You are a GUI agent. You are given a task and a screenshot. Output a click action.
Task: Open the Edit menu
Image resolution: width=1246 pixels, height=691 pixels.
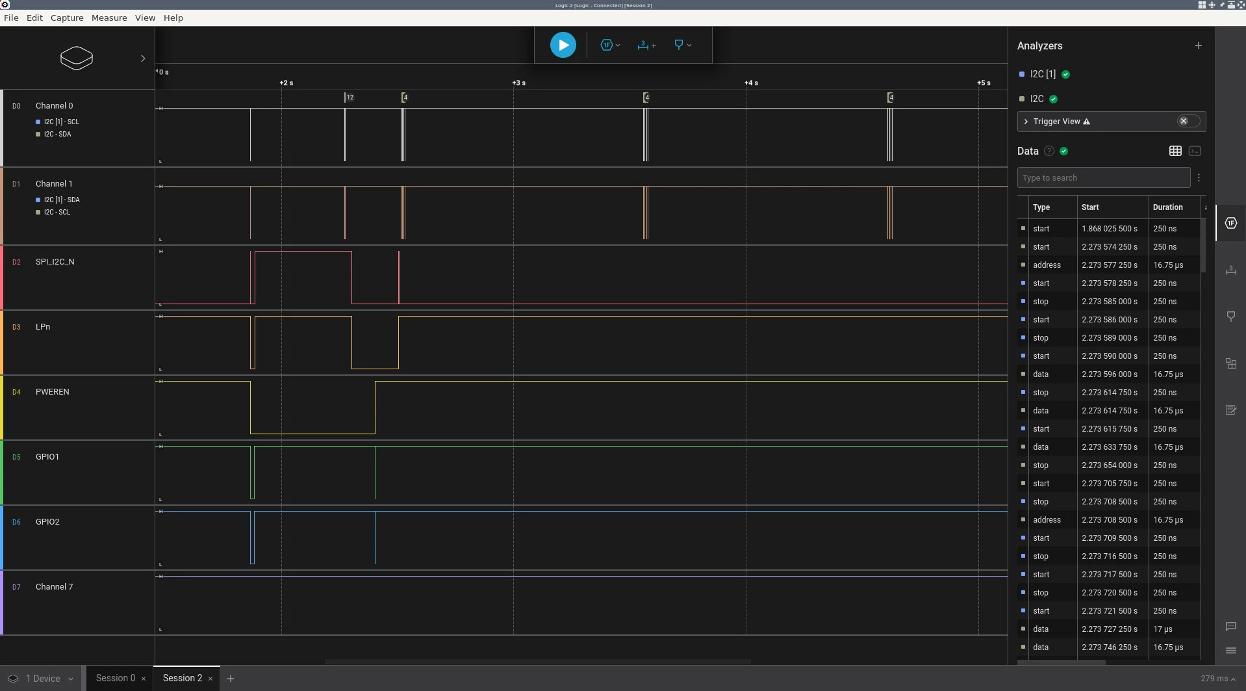[34, 18]
